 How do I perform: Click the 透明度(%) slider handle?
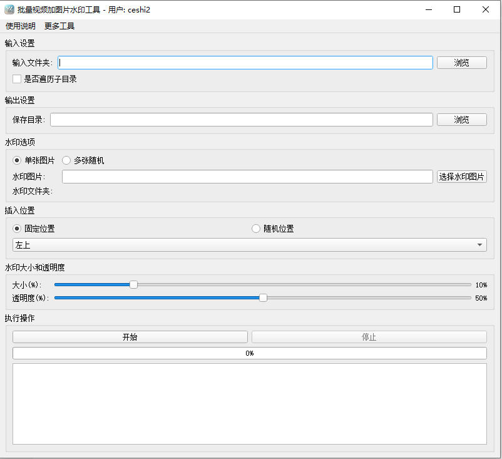[263, 298]
